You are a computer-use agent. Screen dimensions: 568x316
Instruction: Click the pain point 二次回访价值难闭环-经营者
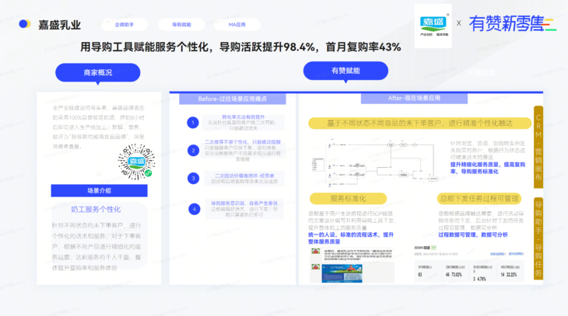tap(244, 175)
